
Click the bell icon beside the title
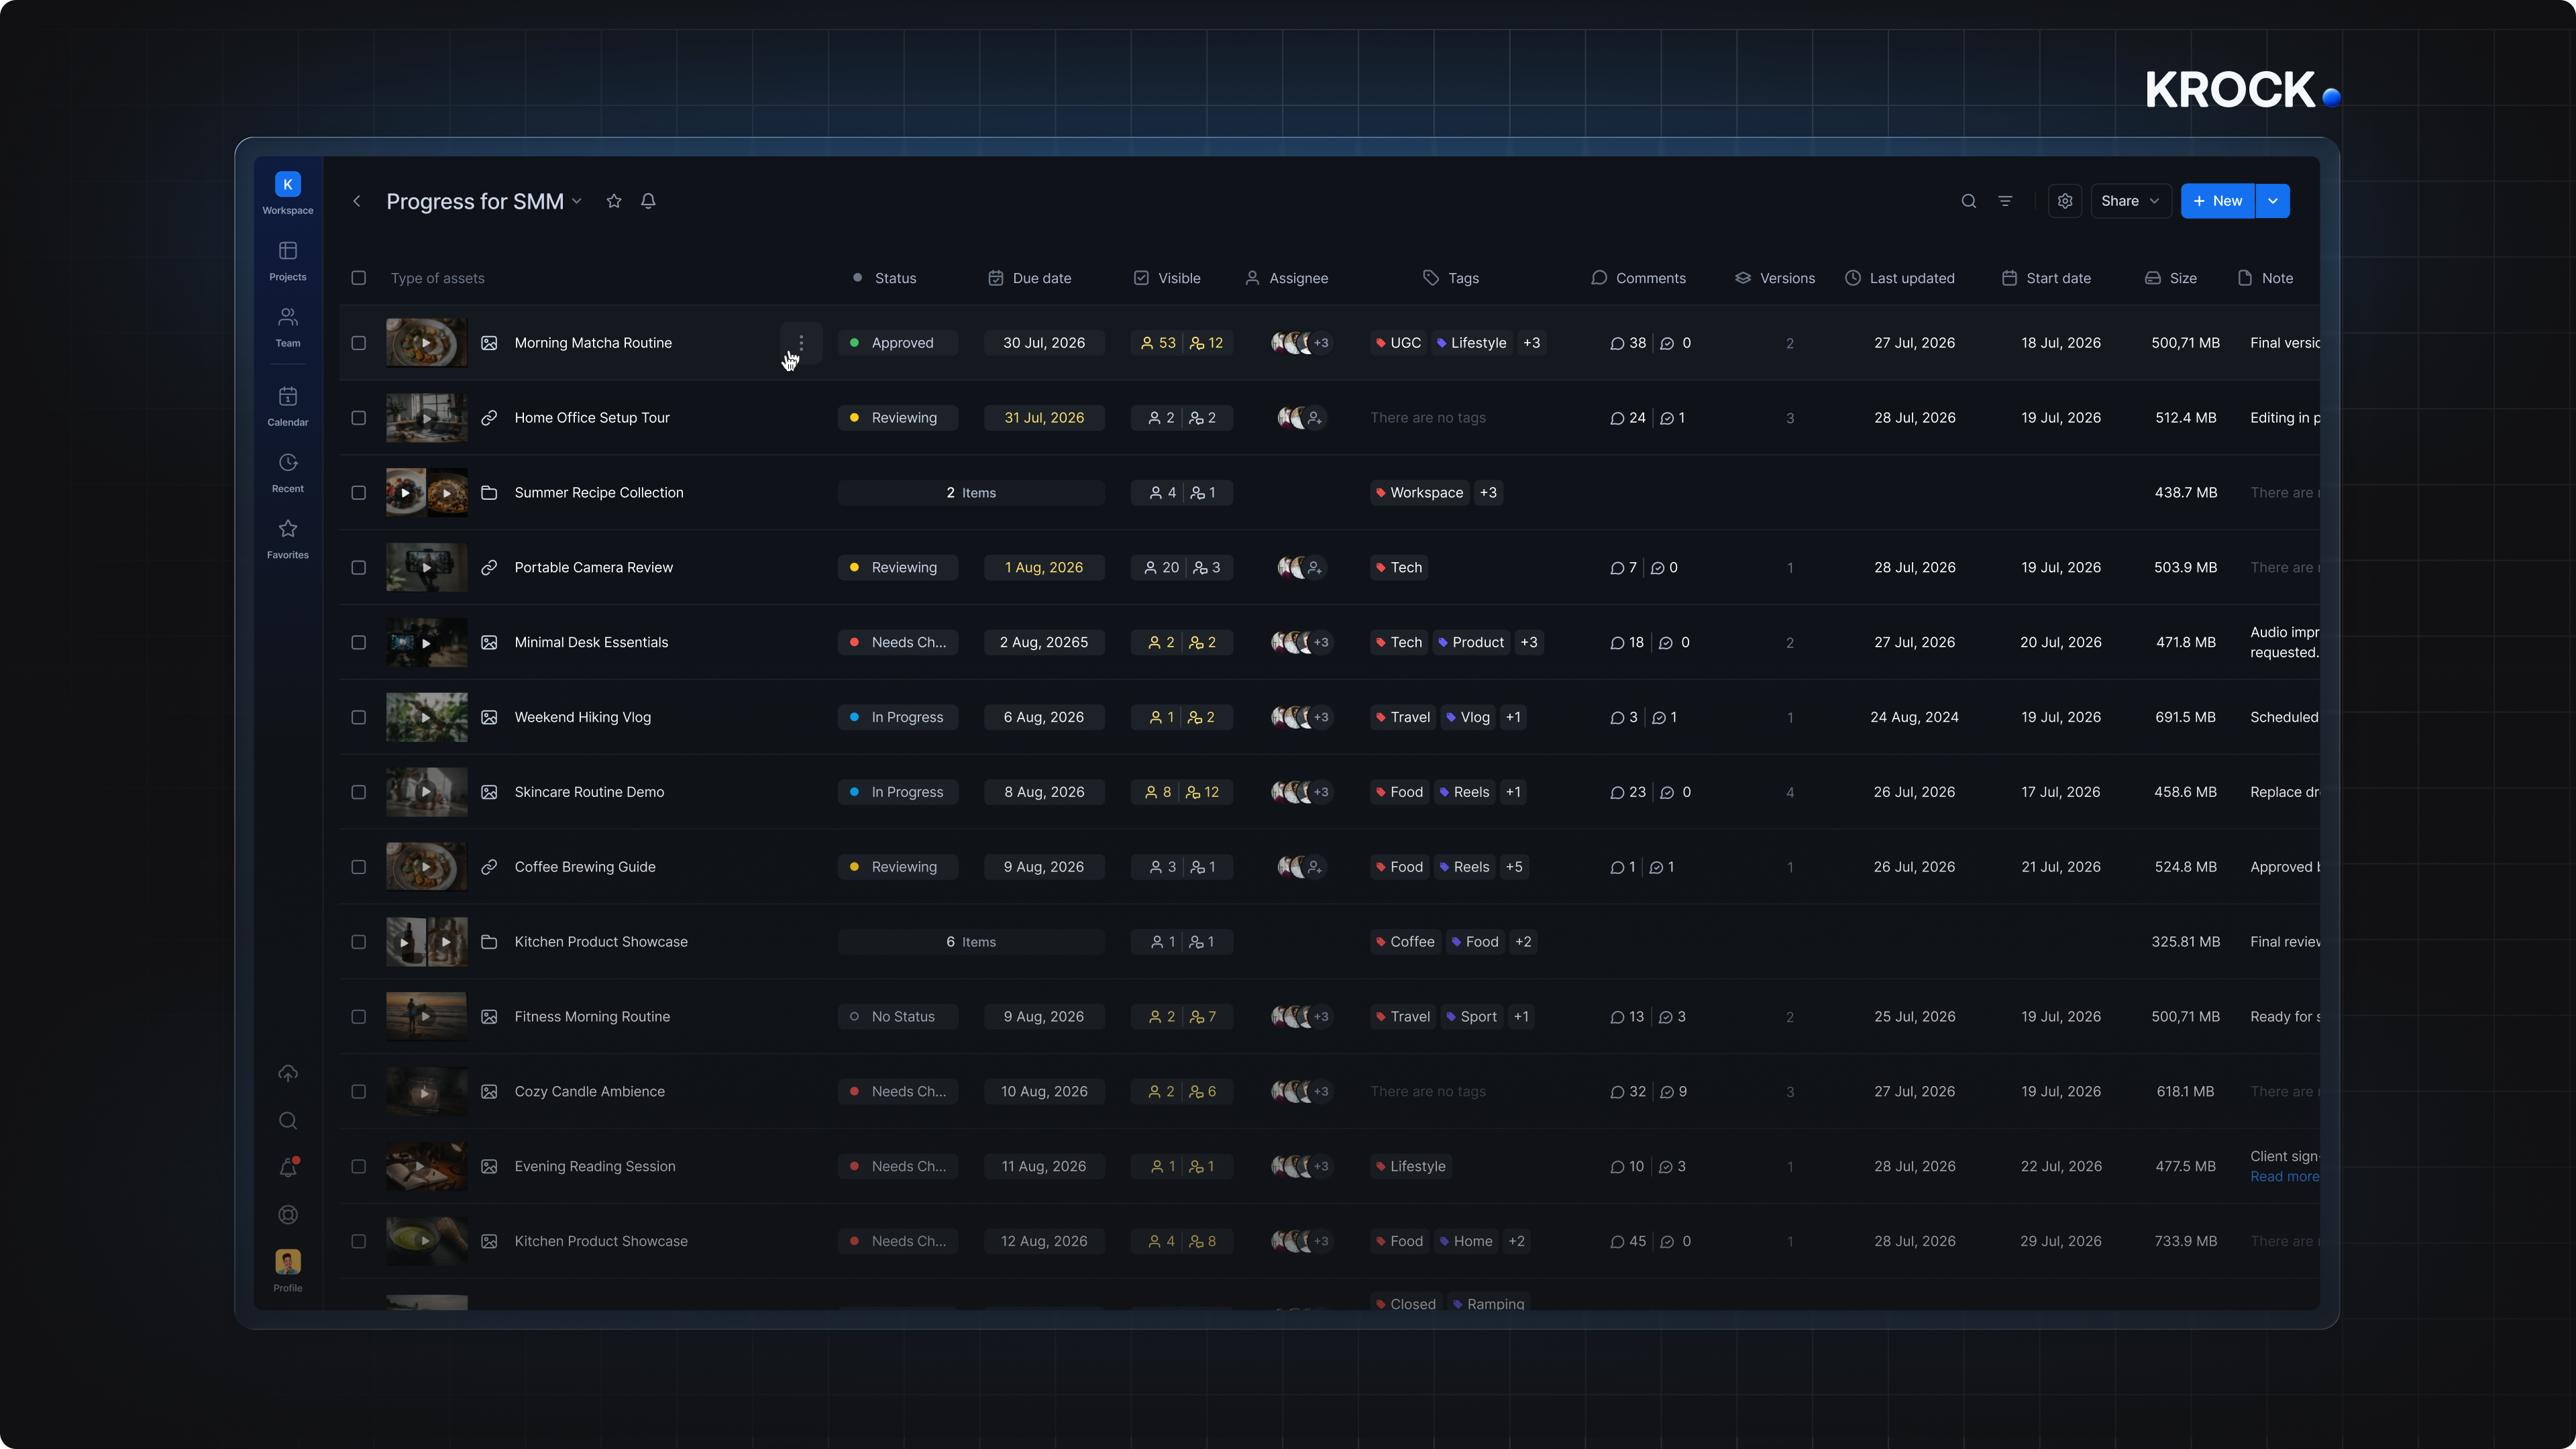click(648, 201)
